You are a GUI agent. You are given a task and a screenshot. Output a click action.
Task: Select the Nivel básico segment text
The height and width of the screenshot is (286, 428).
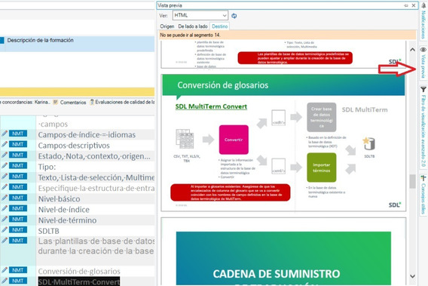[59, 198]
